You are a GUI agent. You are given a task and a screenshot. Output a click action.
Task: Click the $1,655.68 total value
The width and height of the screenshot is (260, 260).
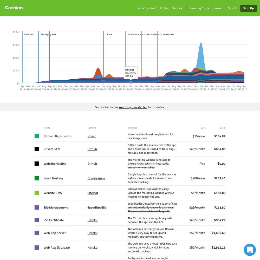pyautogui.click(x=218, y=233)
